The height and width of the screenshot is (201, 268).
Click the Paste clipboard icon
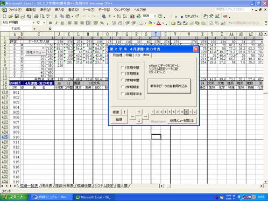[68, 16]
